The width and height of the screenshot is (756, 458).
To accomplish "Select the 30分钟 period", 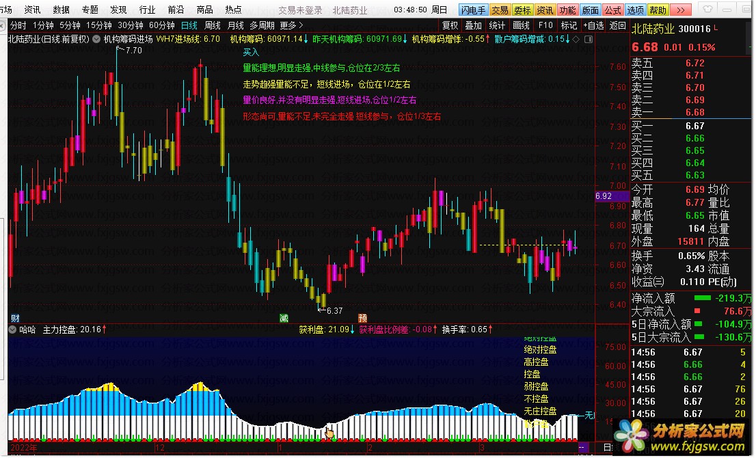I will (x=130, y=25).
